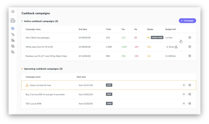Click the warning icon beside Green ice thee
The image size is (209, 124).
pyautogui.click(x=27, y=85)
